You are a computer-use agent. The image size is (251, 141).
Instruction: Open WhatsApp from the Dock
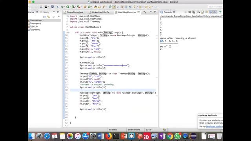click(x=178, y=136)
